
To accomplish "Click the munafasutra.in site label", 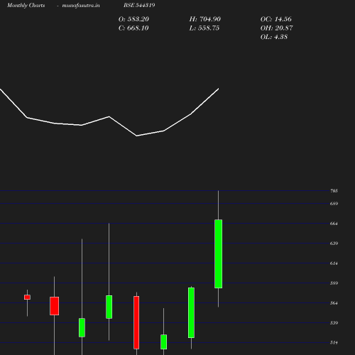I will click(x=81, y=5).
